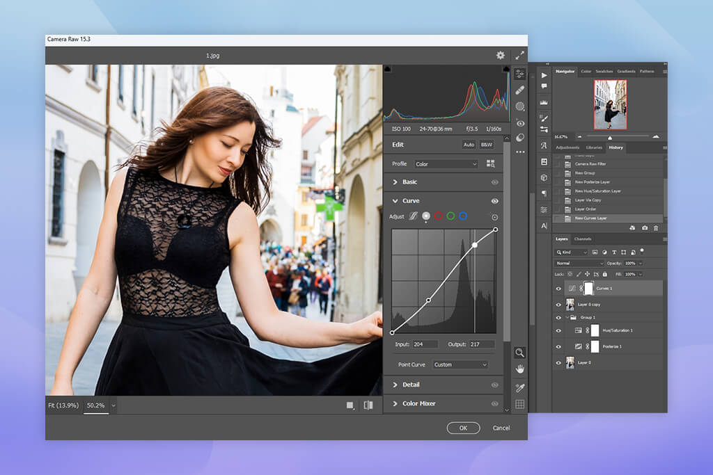Open the Brush Settings panel icon in dock
713x475 pixels.
(544, 129)
